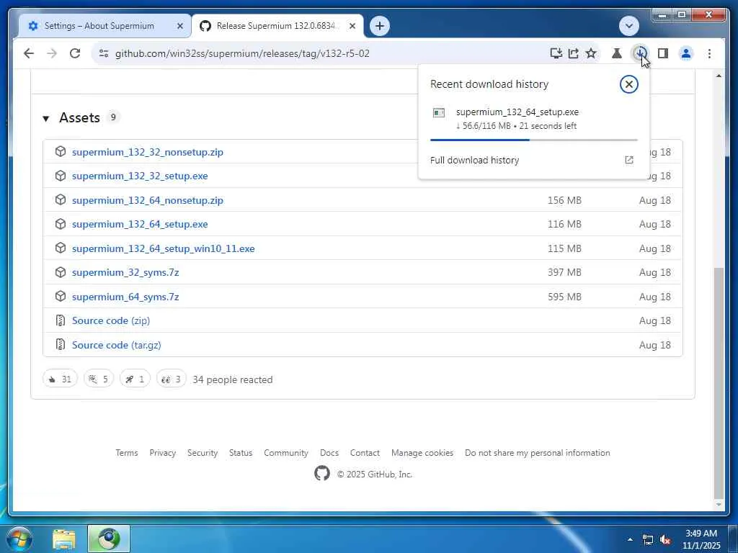Viewport: 738px width, 553px height.
Task: Toggle the downloads toolbar button
Action: click(640, 53)
